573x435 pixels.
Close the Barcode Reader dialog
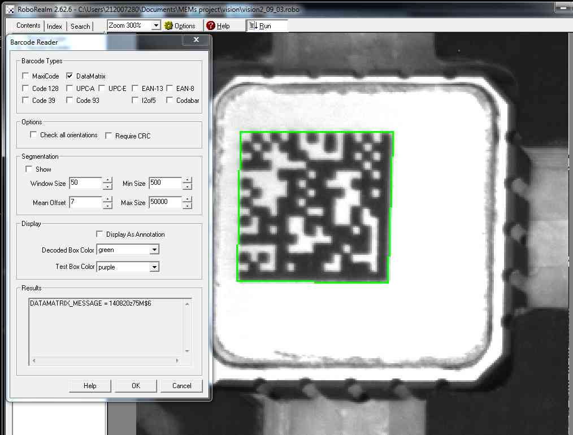pos(196,40)
